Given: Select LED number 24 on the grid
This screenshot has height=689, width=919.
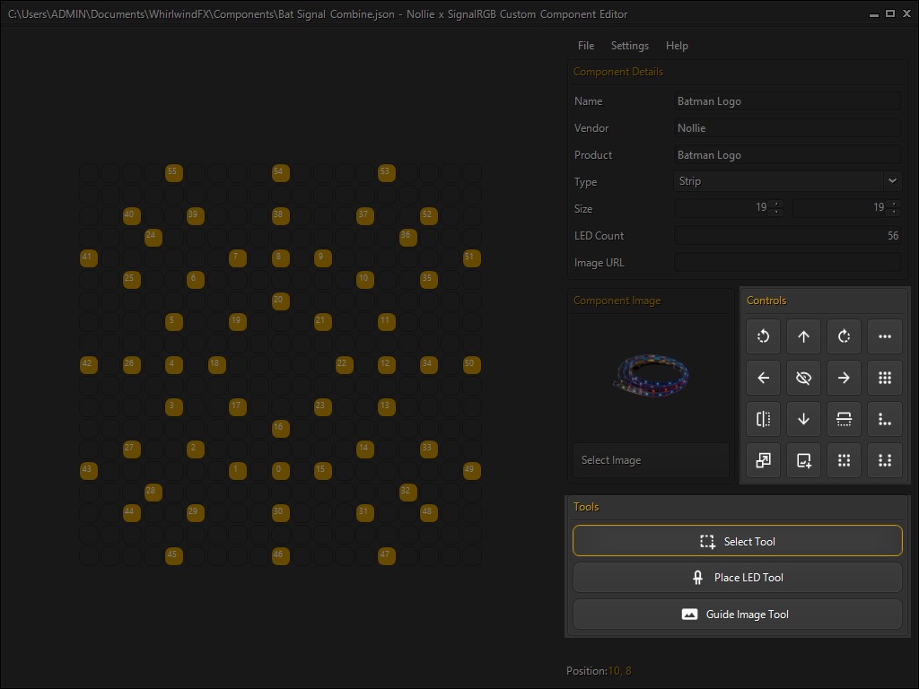Looking at the screenshot, I should (x=153, y=237).
